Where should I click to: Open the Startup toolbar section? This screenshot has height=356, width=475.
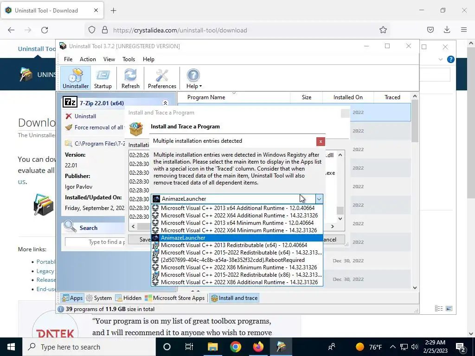[x=103, y=78]
